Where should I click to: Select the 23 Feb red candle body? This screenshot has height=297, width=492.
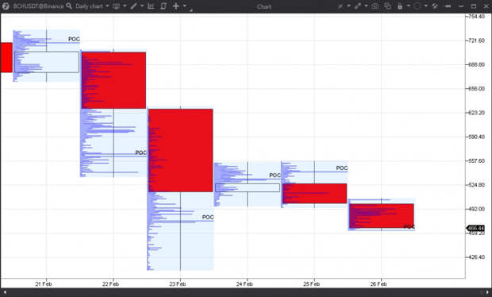pos(181,150)
